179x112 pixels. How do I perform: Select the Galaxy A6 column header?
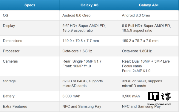89,5
